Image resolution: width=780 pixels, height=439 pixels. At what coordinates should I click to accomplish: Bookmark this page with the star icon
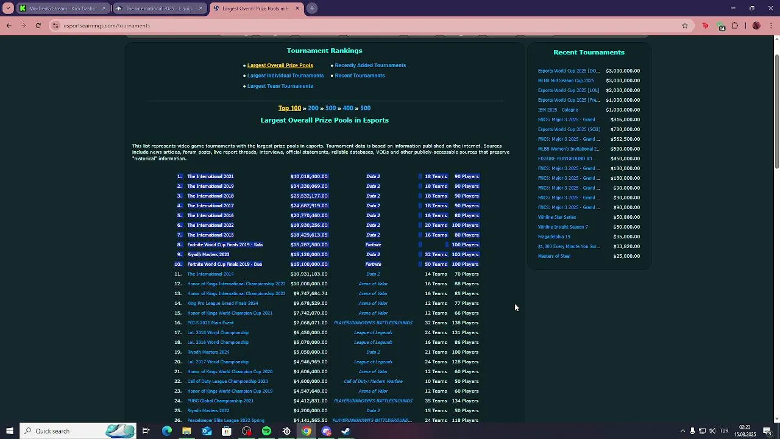point(685,26)
